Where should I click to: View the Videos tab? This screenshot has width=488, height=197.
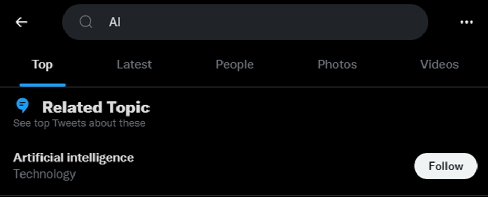439,64
